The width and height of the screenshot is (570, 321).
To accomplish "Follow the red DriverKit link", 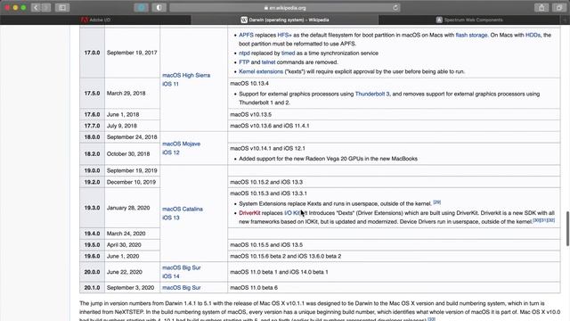I will click(249, 213).
